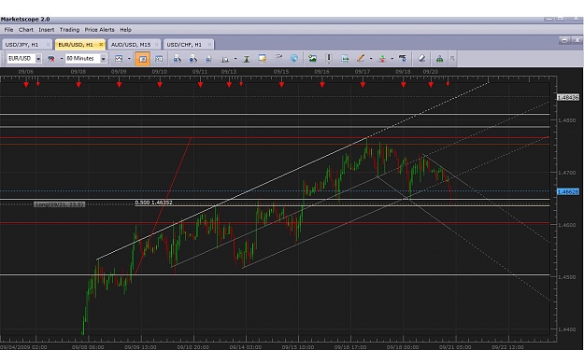Toggle the orange highlighted chart mode button
The image size is (584, 350).
point(142,59)
